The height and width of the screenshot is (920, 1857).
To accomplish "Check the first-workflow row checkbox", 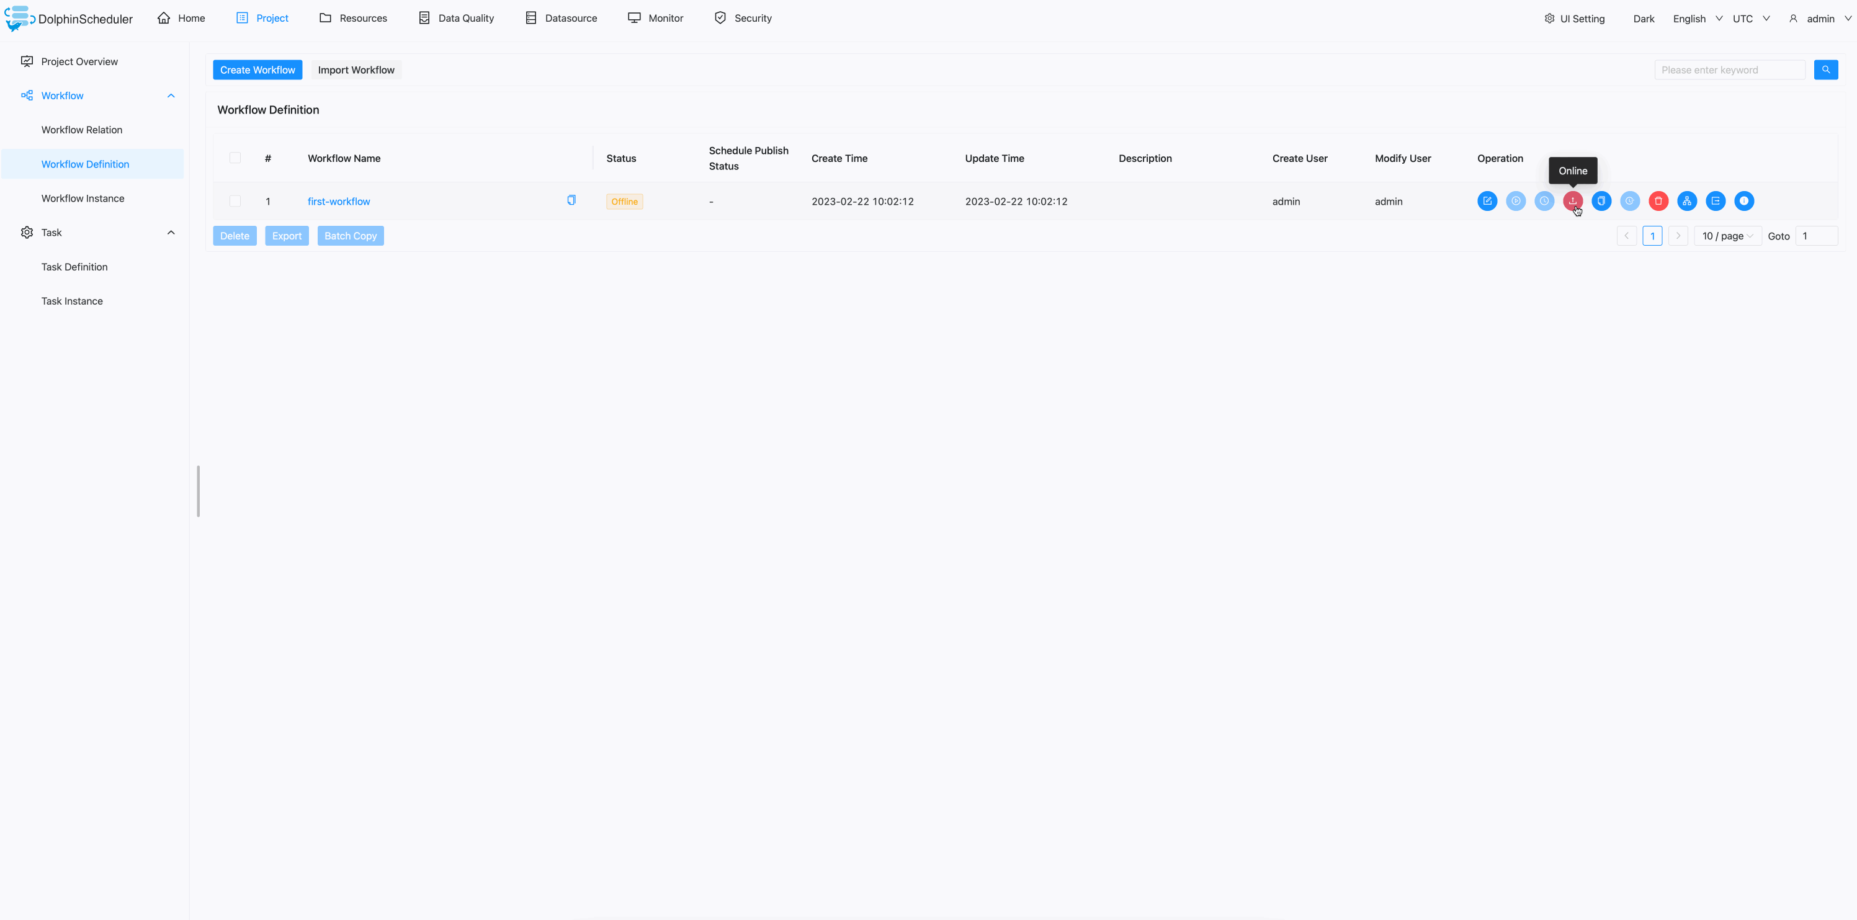I will point(235,201).
